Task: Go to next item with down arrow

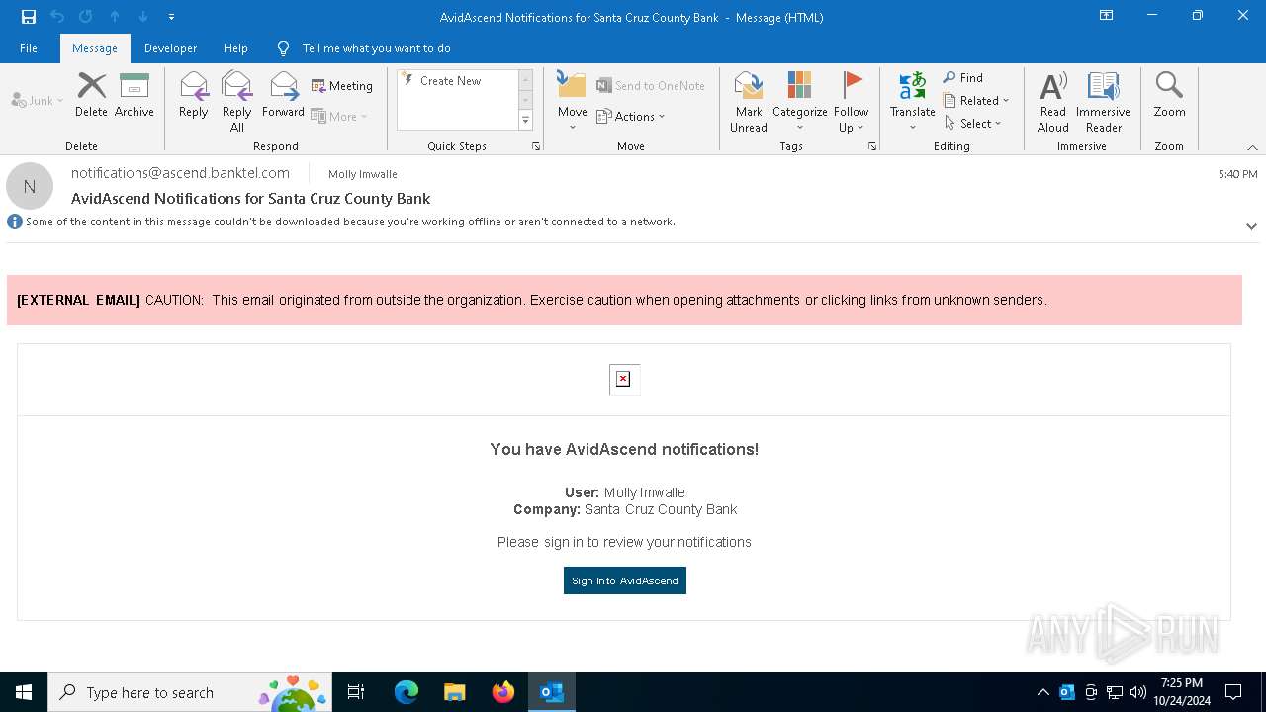Action: 143,17
